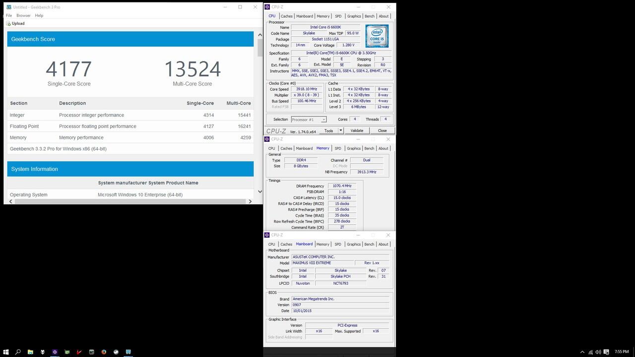Click the Upload icon in Geekbench toolbar
The width and height of the screenshot is (635, 357).
coord(8,23)
